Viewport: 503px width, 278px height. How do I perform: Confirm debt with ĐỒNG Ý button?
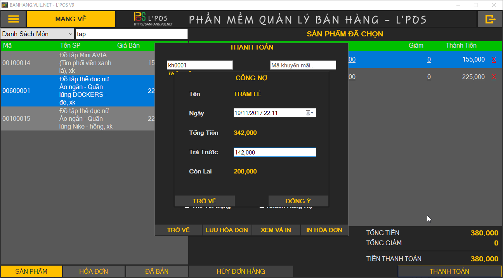(298, 201)
